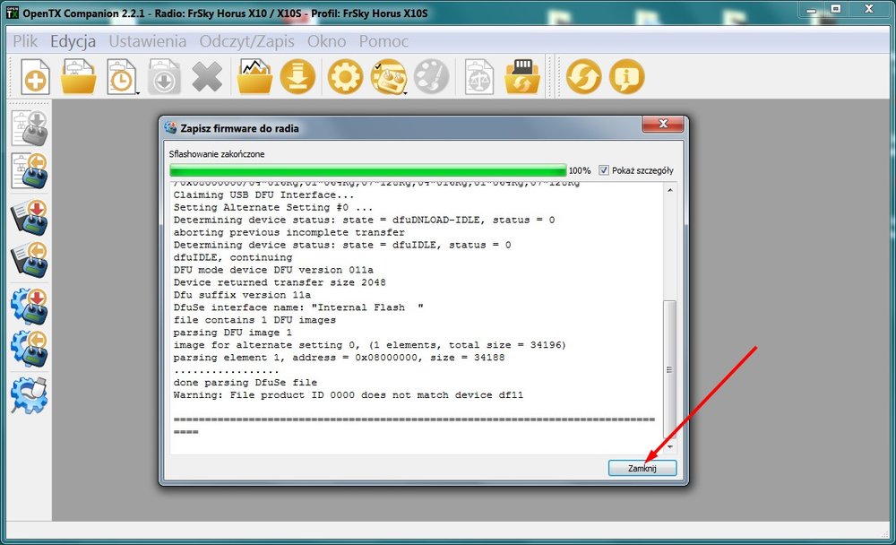
Task: Click the New file toolbar icon
Action: pyautogui.click(x=36, y=76)
